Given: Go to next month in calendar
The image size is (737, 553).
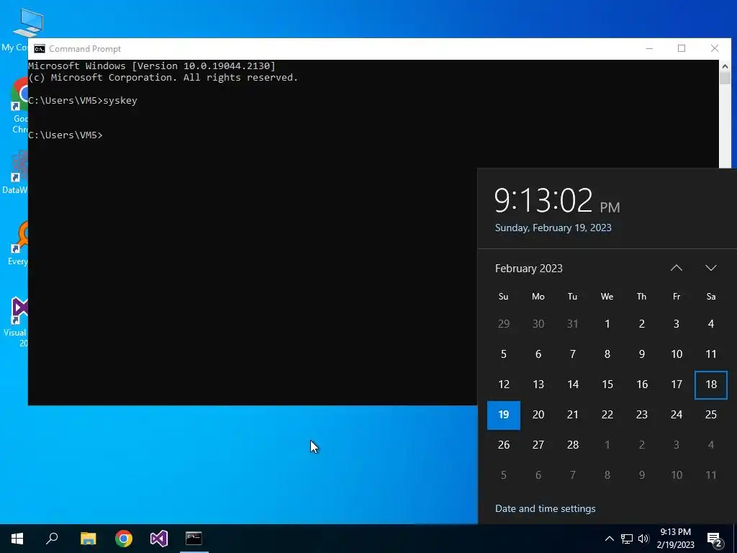Looking at the screenshot, I should pos(711,268).
